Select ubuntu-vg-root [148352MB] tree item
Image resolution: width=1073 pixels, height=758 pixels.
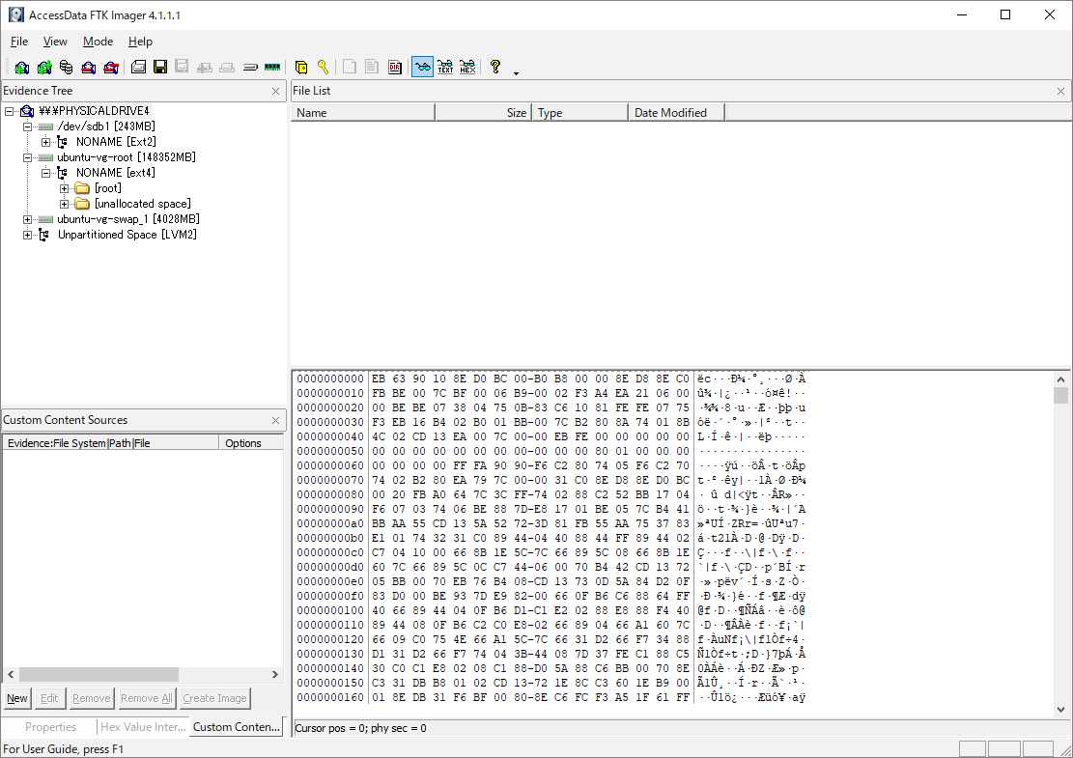pyautogui.click(x=126, y=157)
